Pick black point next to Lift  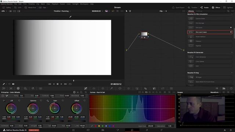click(4, 101)
